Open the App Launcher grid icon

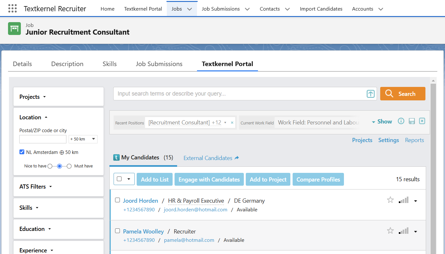point(13,9)
